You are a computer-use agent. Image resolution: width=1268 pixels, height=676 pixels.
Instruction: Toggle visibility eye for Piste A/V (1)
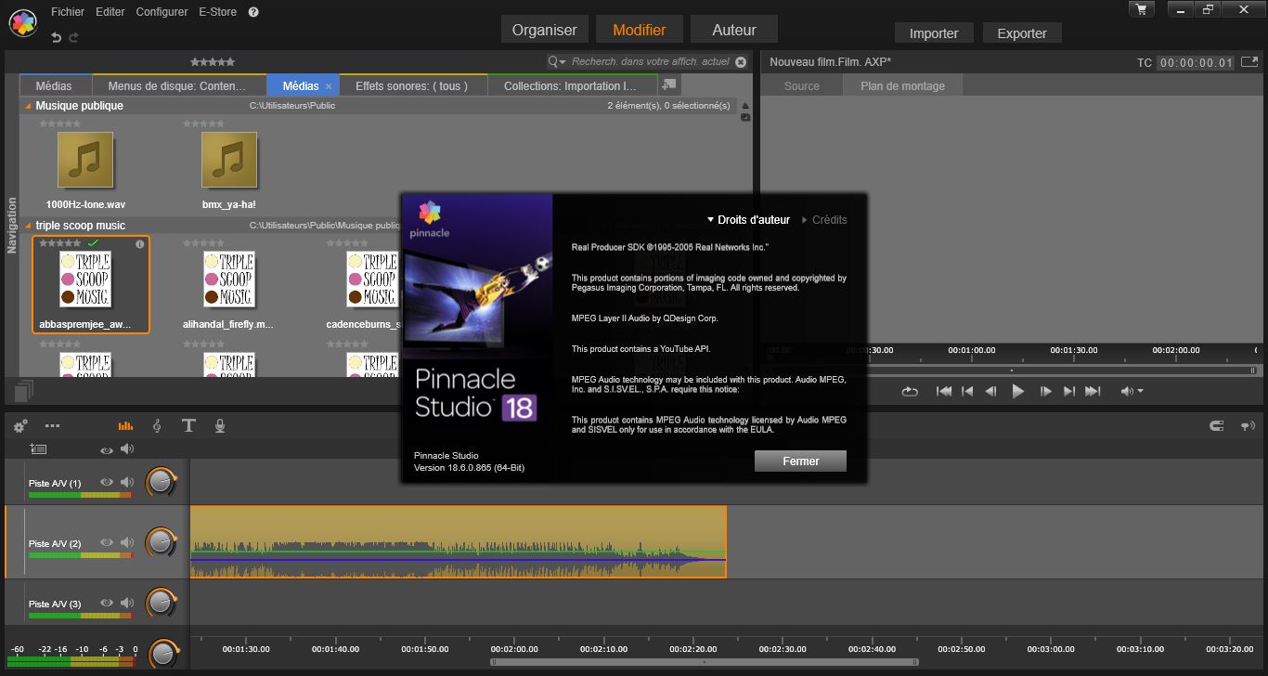point(107,483)
